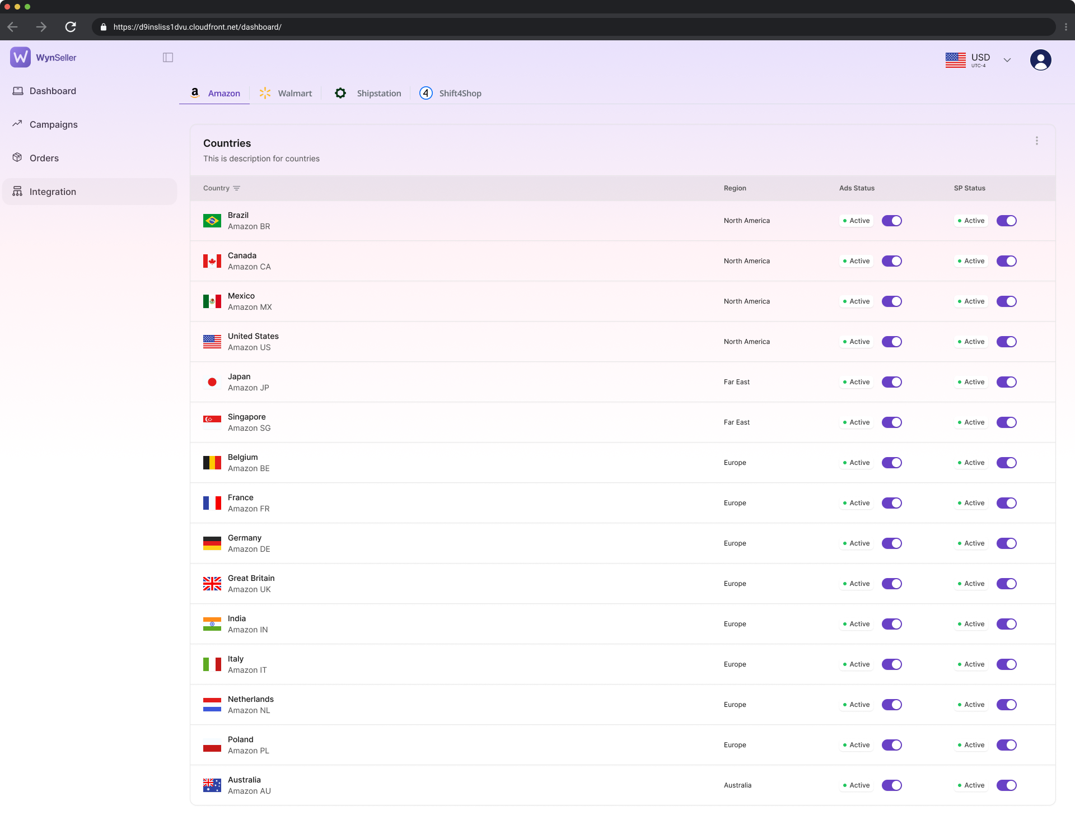This screenshot has height=829, width=1075.
Task: Click the browser reload icon
Action: pyautogui.click(x=71, y=27)
